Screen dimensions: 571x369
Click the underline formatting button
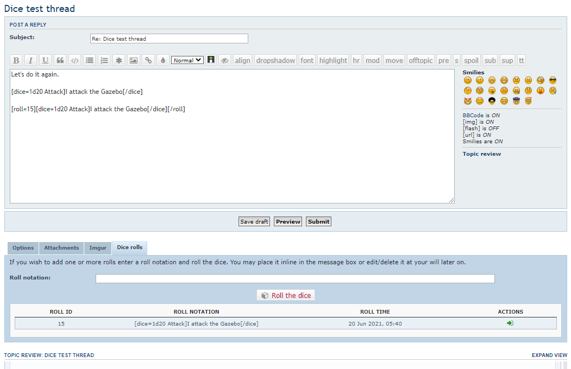click(x=46, y=60)
